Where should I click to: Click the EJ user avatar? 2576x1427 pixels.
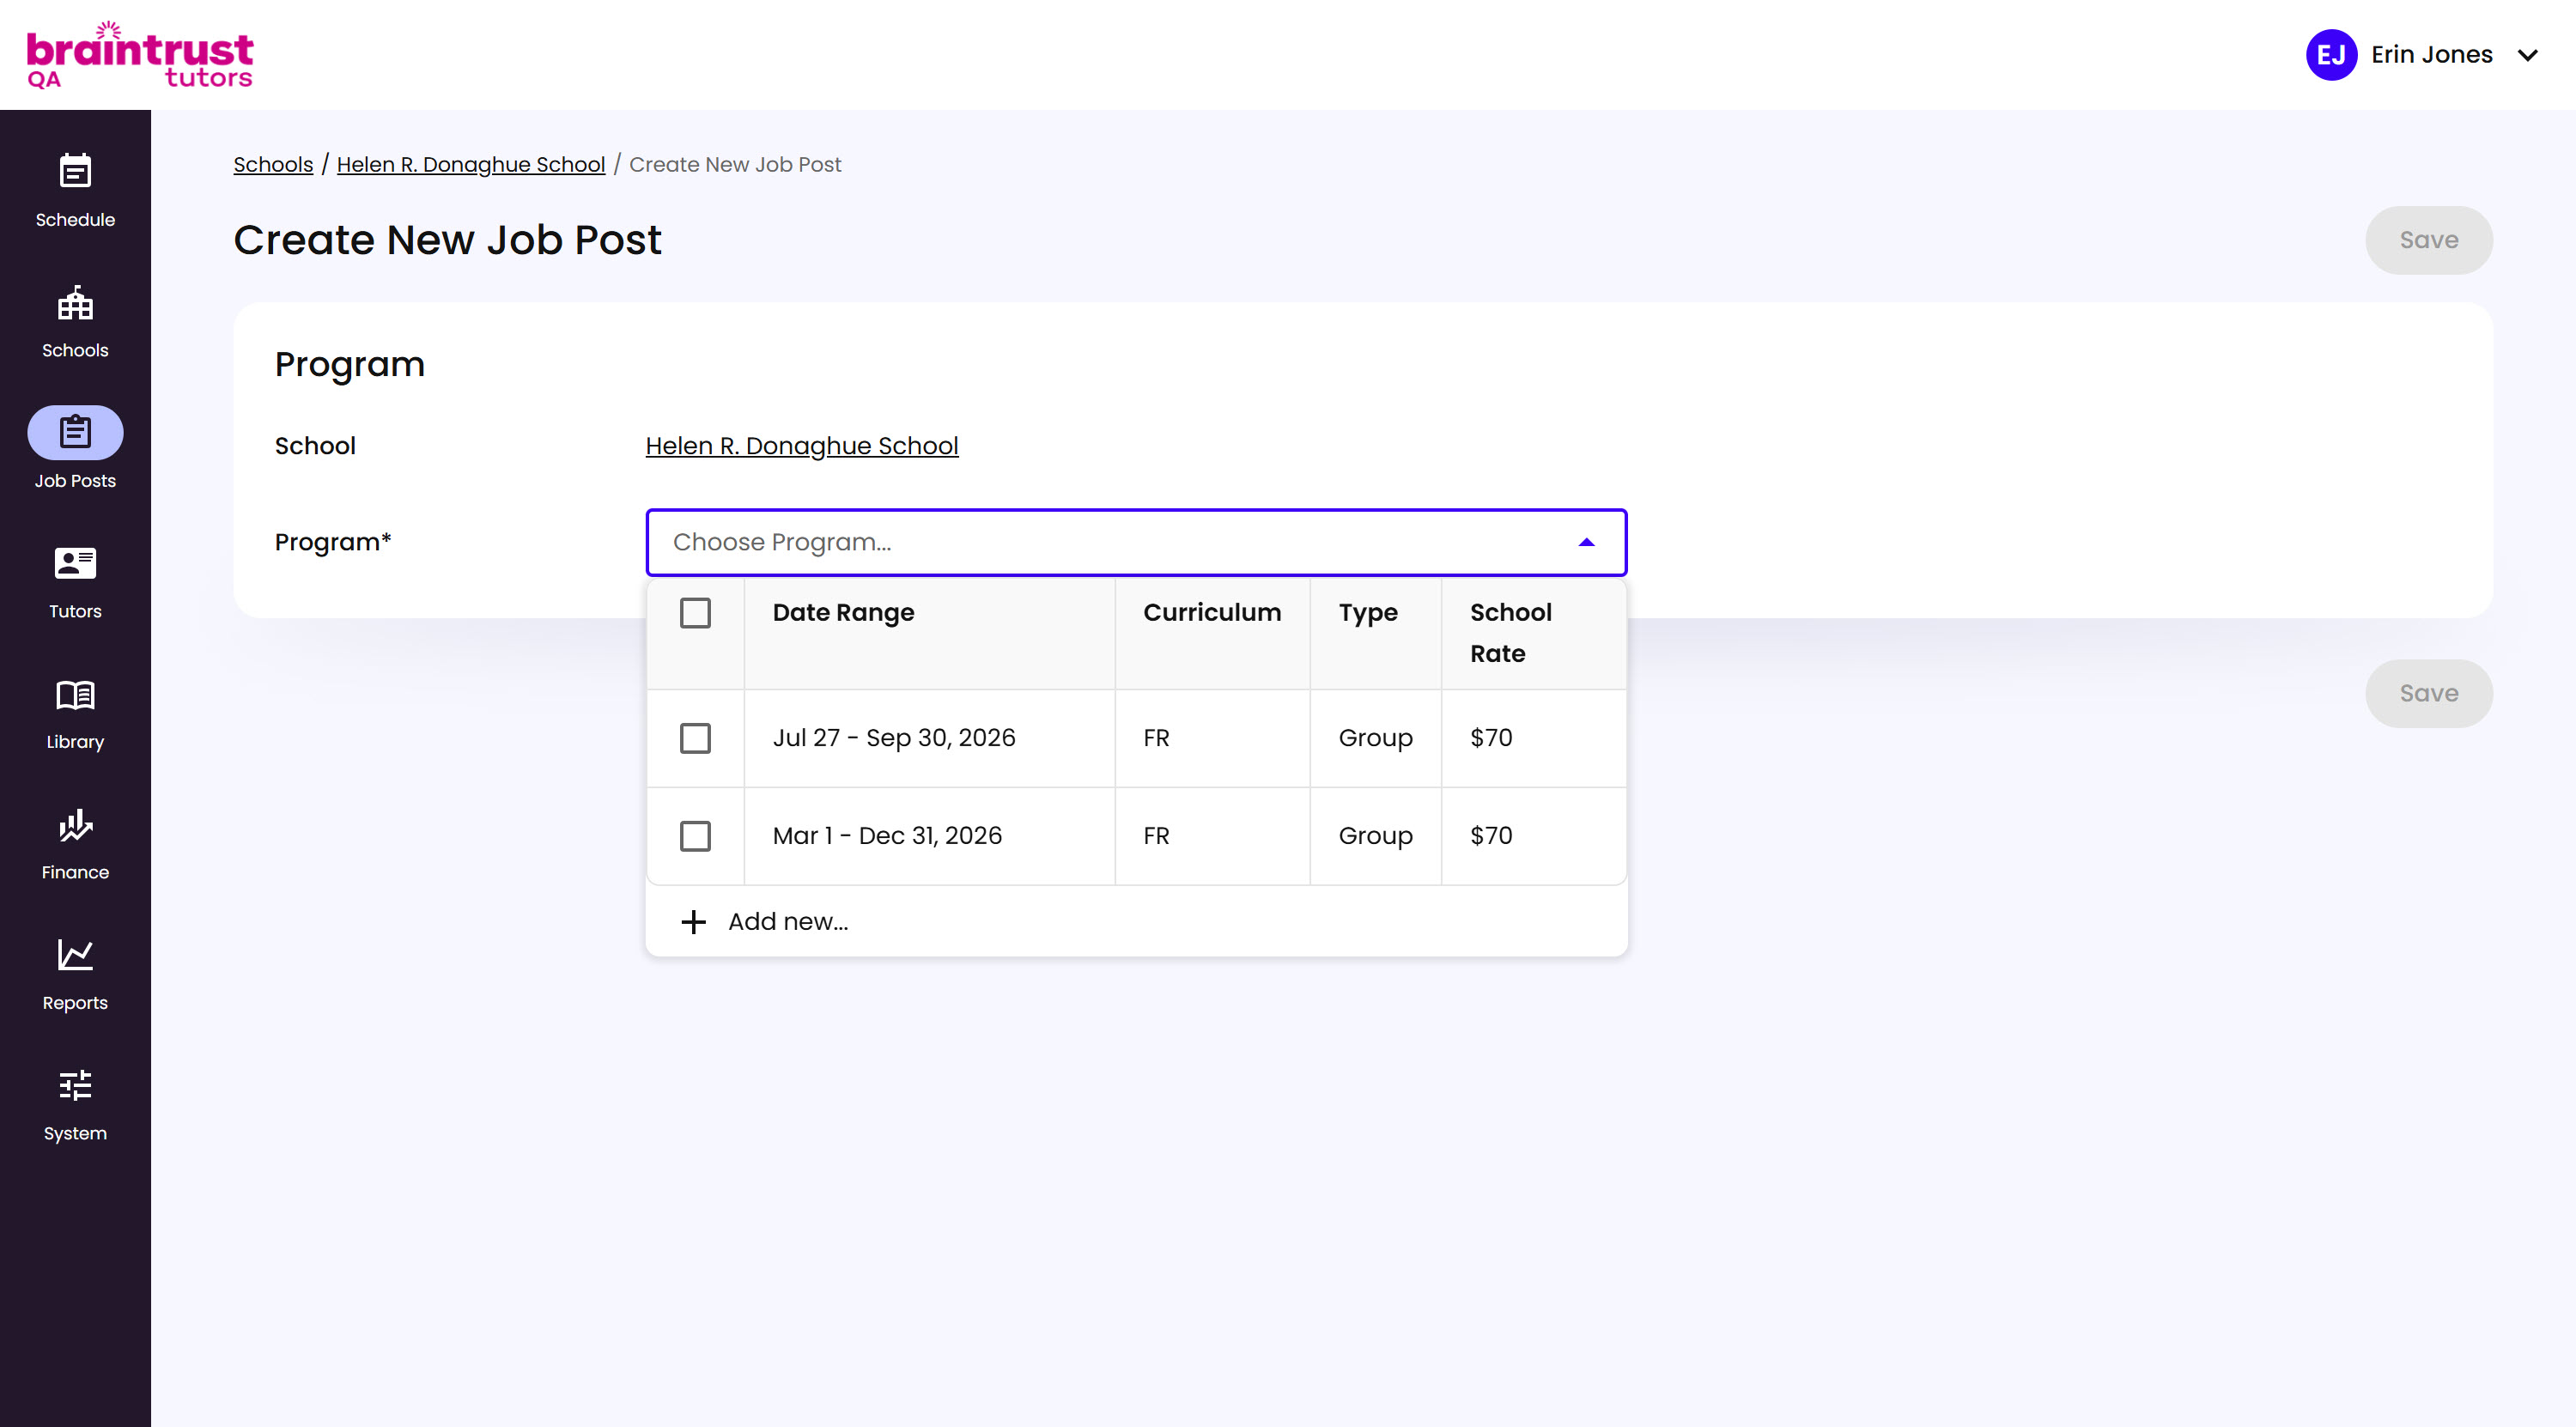coord(2331,55)
